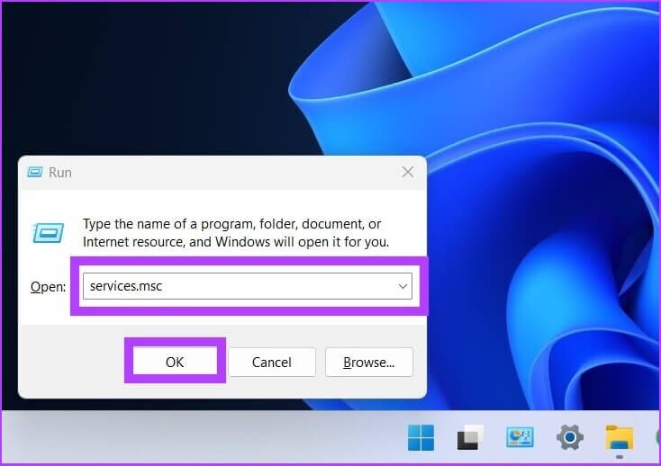Click the "Open:" label
661x466 pixels.
coord(48,287)
